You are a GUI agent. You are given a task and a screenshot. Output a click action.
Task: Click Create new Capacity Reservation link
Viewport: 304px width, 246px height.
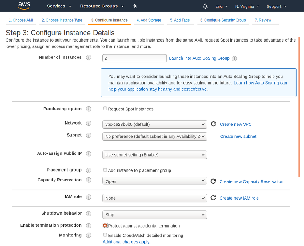tap(251, 181)
